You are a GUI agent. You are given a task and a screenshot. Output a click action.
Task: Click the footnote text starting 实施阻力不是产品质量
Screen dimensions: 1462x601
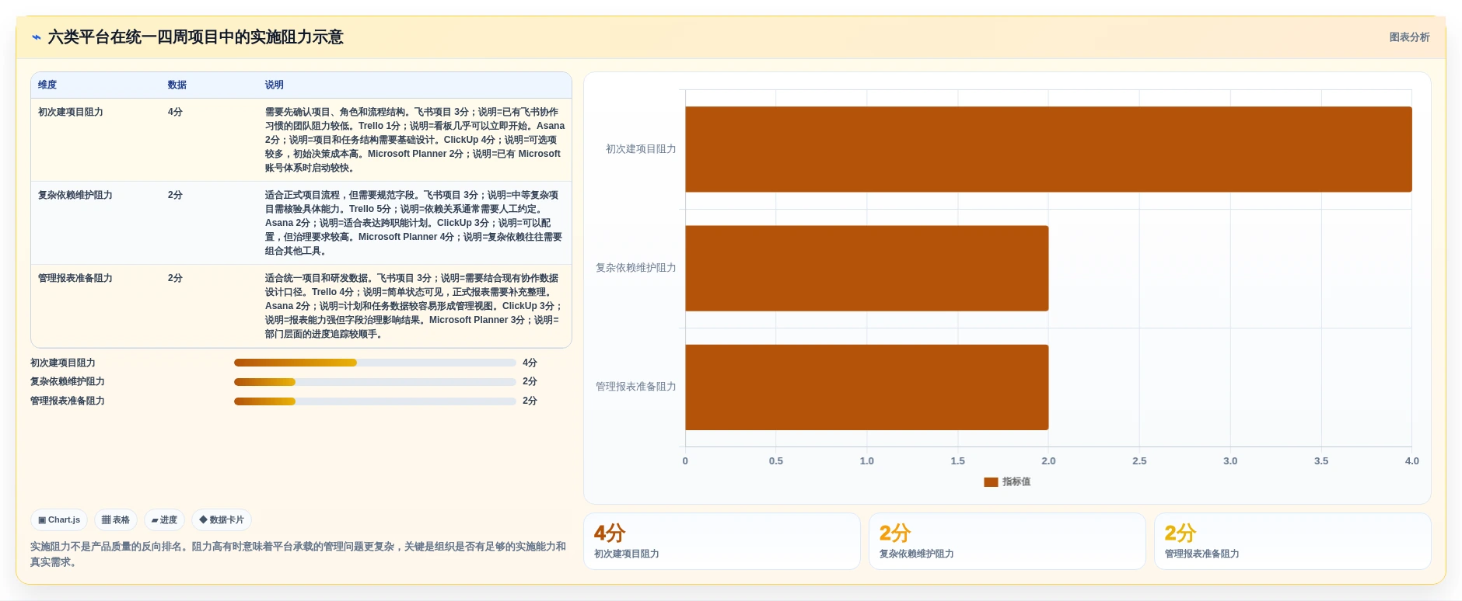point(298,554)
